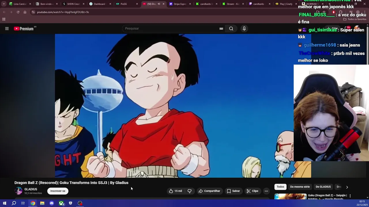Mute the YouTube tab via speaker icon

pos(159,4)
